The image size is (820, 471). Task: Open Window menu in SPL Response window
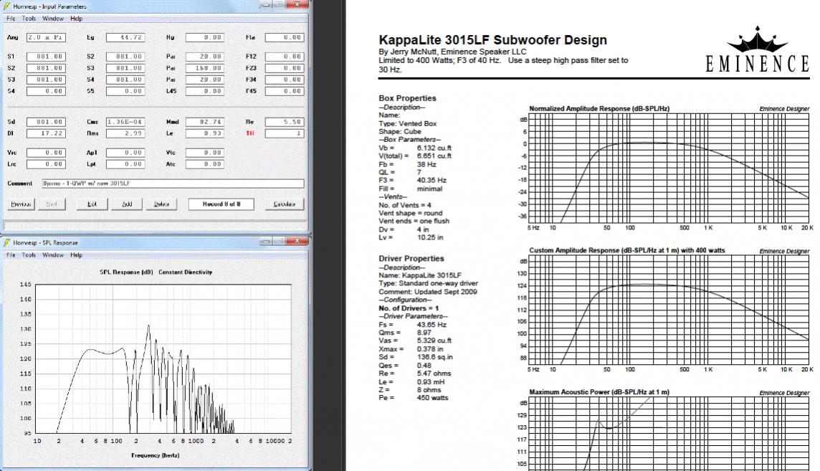coord(53,255)
